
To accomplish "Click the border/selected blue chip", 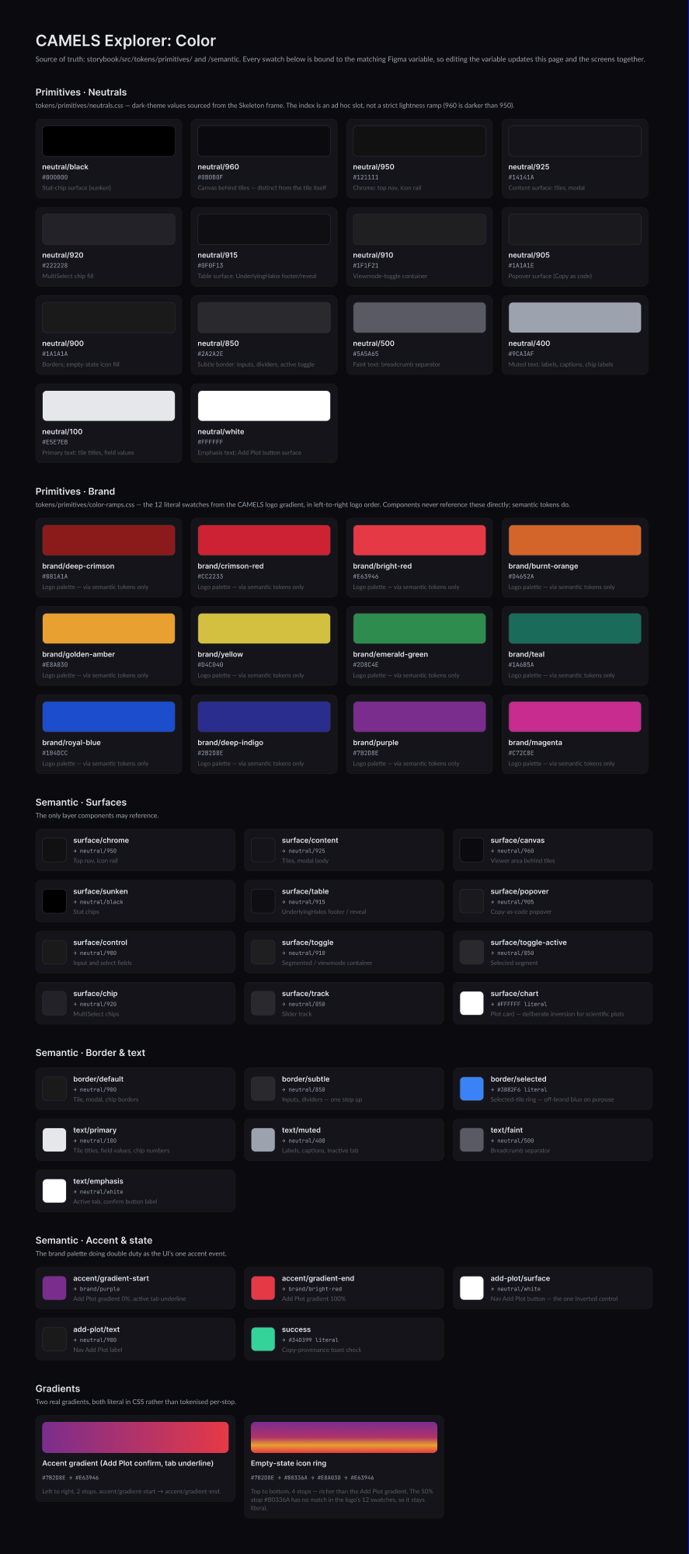I will point(472,1089).
